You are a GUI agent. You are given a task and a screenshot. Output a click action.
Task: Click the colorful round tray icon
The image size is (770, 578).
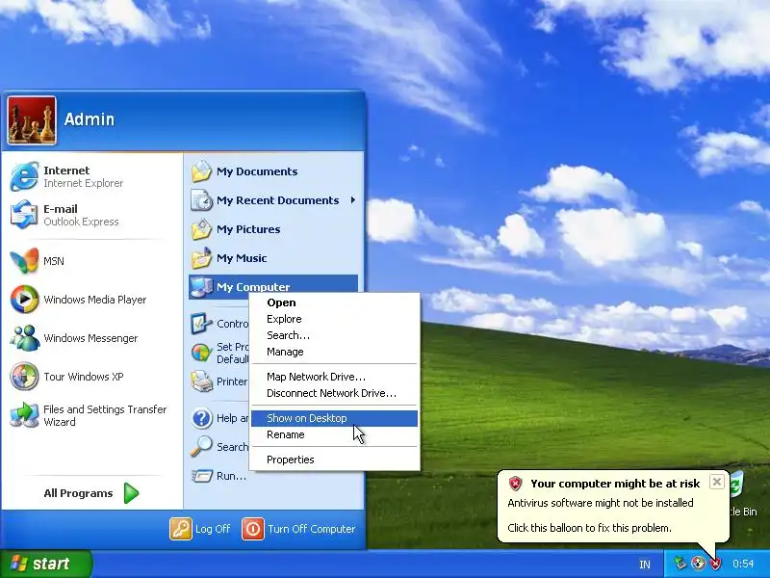[x=698, y=564]
